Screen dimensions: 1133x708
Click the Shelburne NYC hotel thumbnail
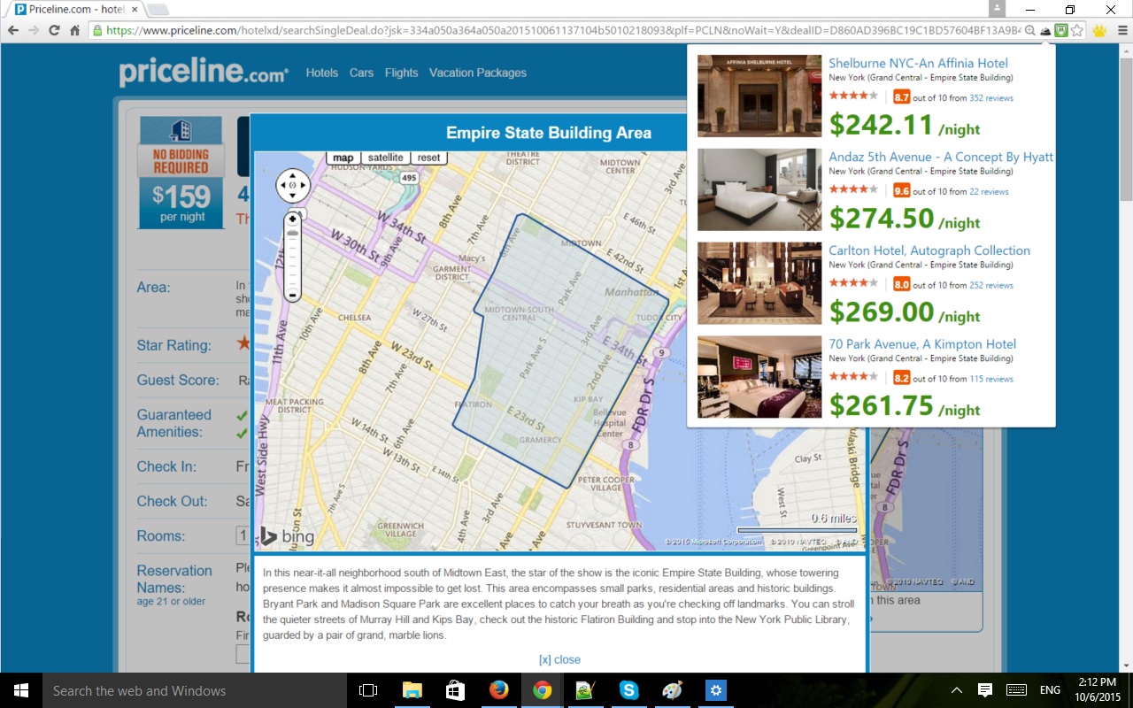(759, 96)
